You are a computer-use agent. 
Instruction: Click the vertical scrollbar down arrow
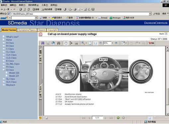167,114
